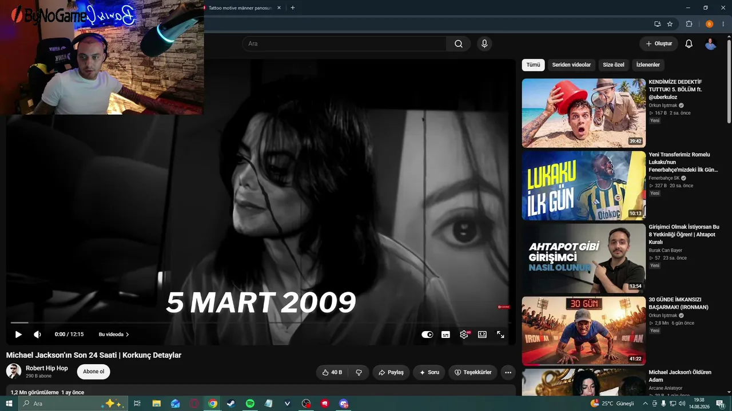Open the volume icon in system tray

click(x=681, y=404)
